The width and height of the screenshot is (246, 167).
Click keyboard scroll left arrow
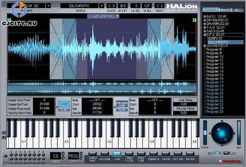[x=4, y=137]
